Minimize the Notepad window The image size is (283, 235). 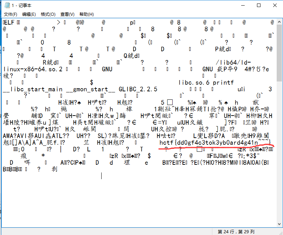point(243,5)
